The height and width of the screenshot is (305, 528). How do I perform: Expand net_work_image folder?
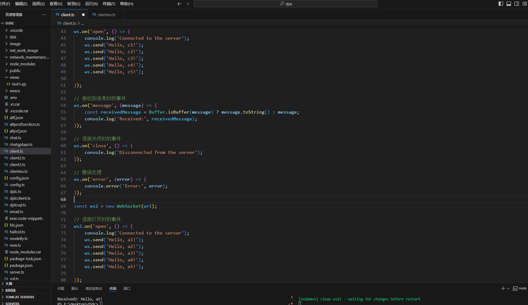[x=25, y=50]
